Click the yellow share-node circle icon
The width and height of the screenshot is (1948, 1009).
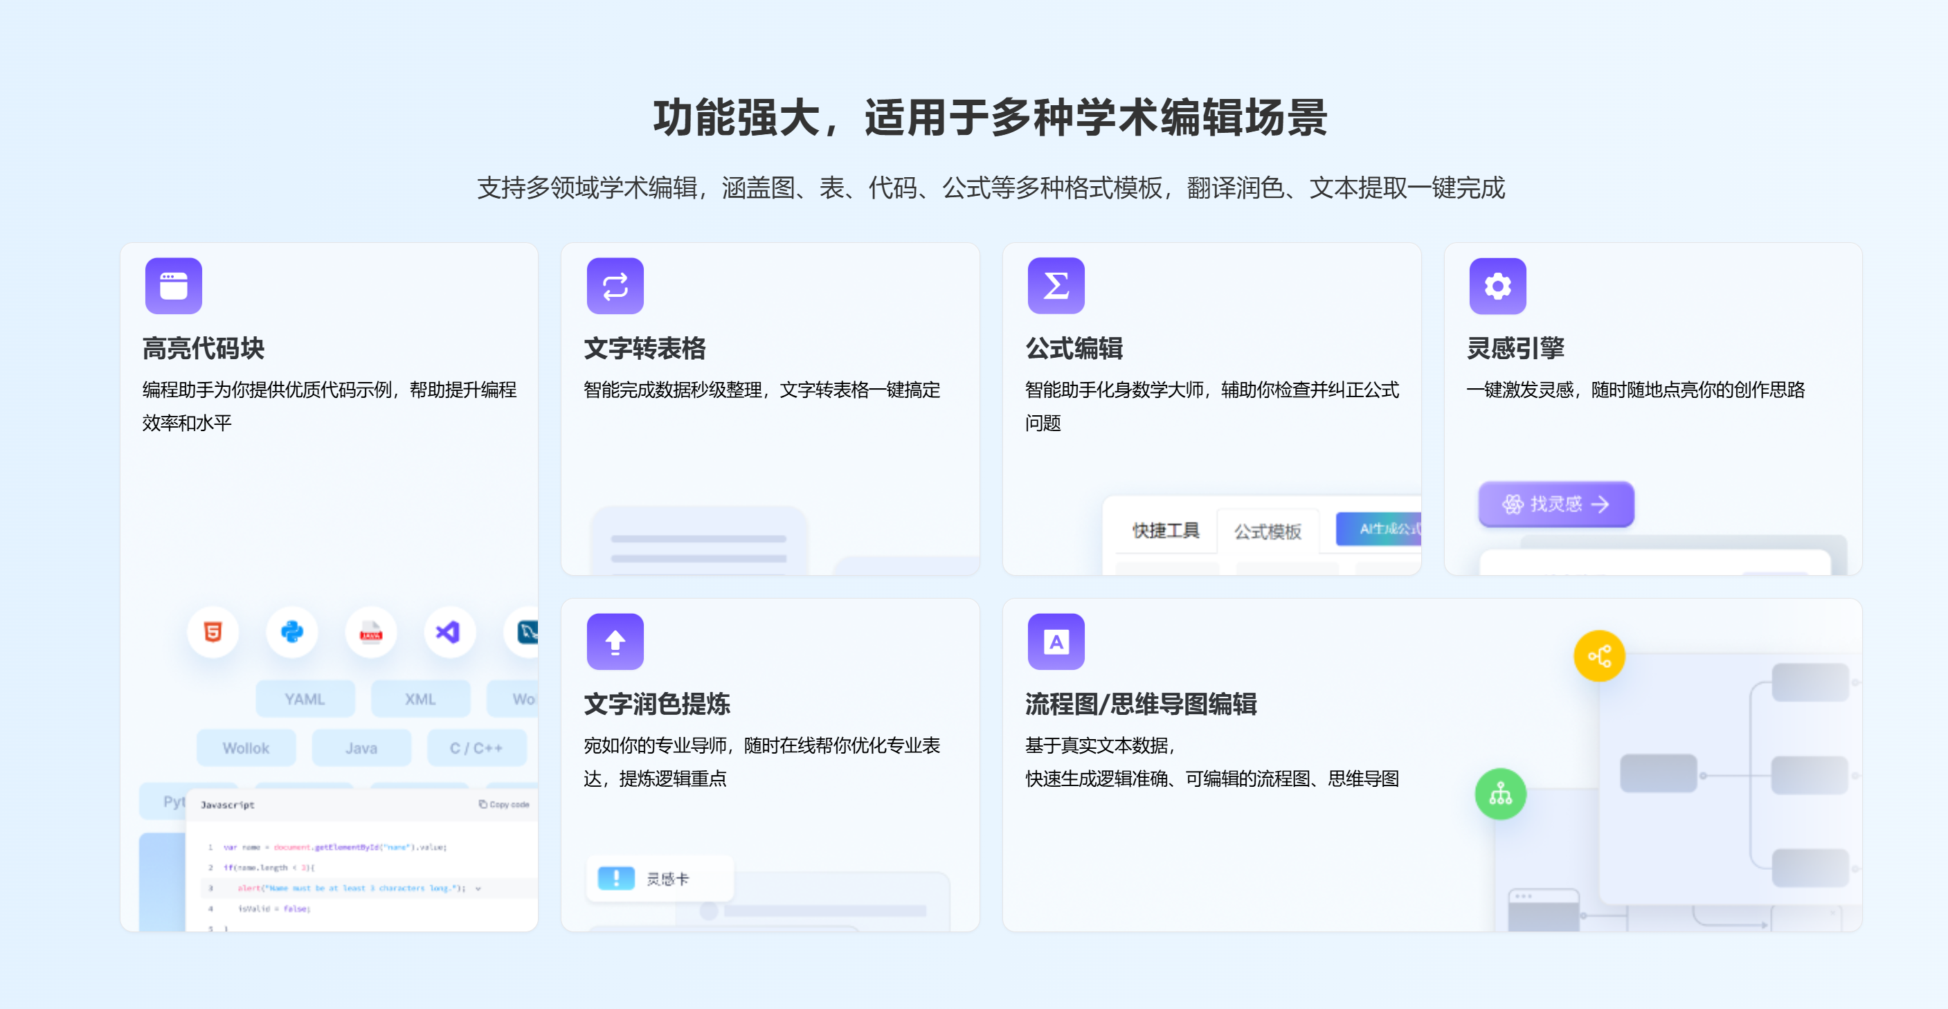1598,656
